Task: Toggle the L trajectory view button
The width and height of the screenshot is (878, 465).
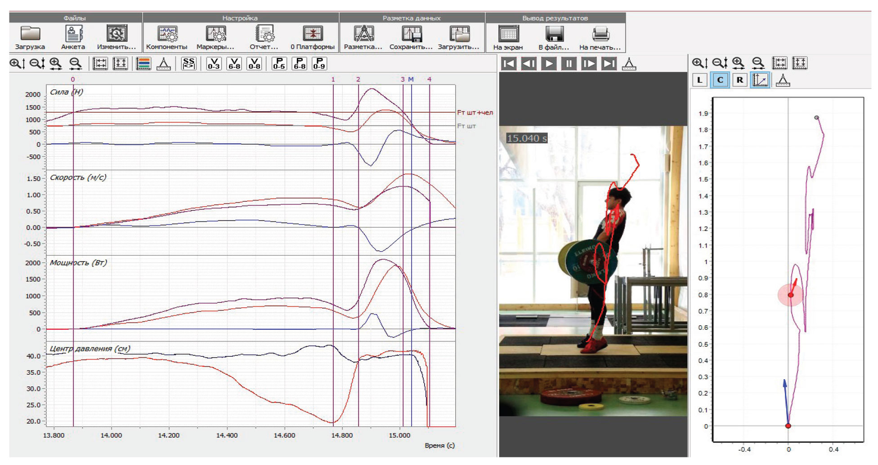Action: tap(699, 80)
